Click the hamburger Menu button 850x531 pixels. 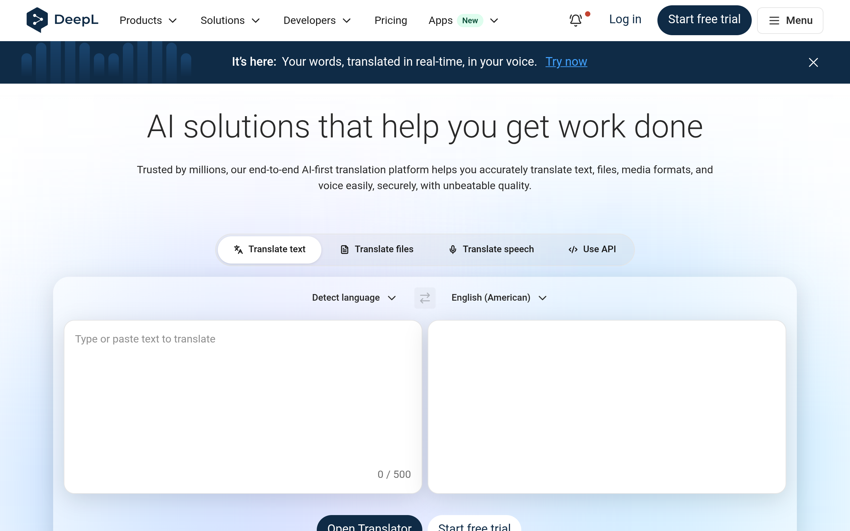pyautogui.click(x=790, y=20)
